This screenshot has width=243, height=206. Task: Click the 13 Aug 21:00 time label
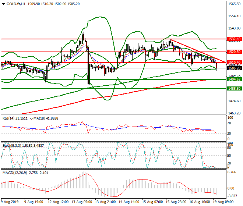pos(105,202)
